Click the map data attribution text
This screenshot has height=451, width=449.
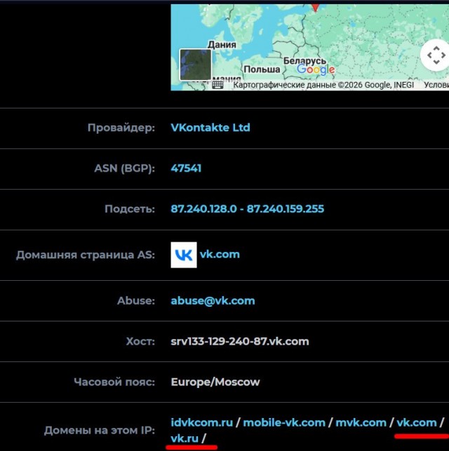click(x=323, y=85)
